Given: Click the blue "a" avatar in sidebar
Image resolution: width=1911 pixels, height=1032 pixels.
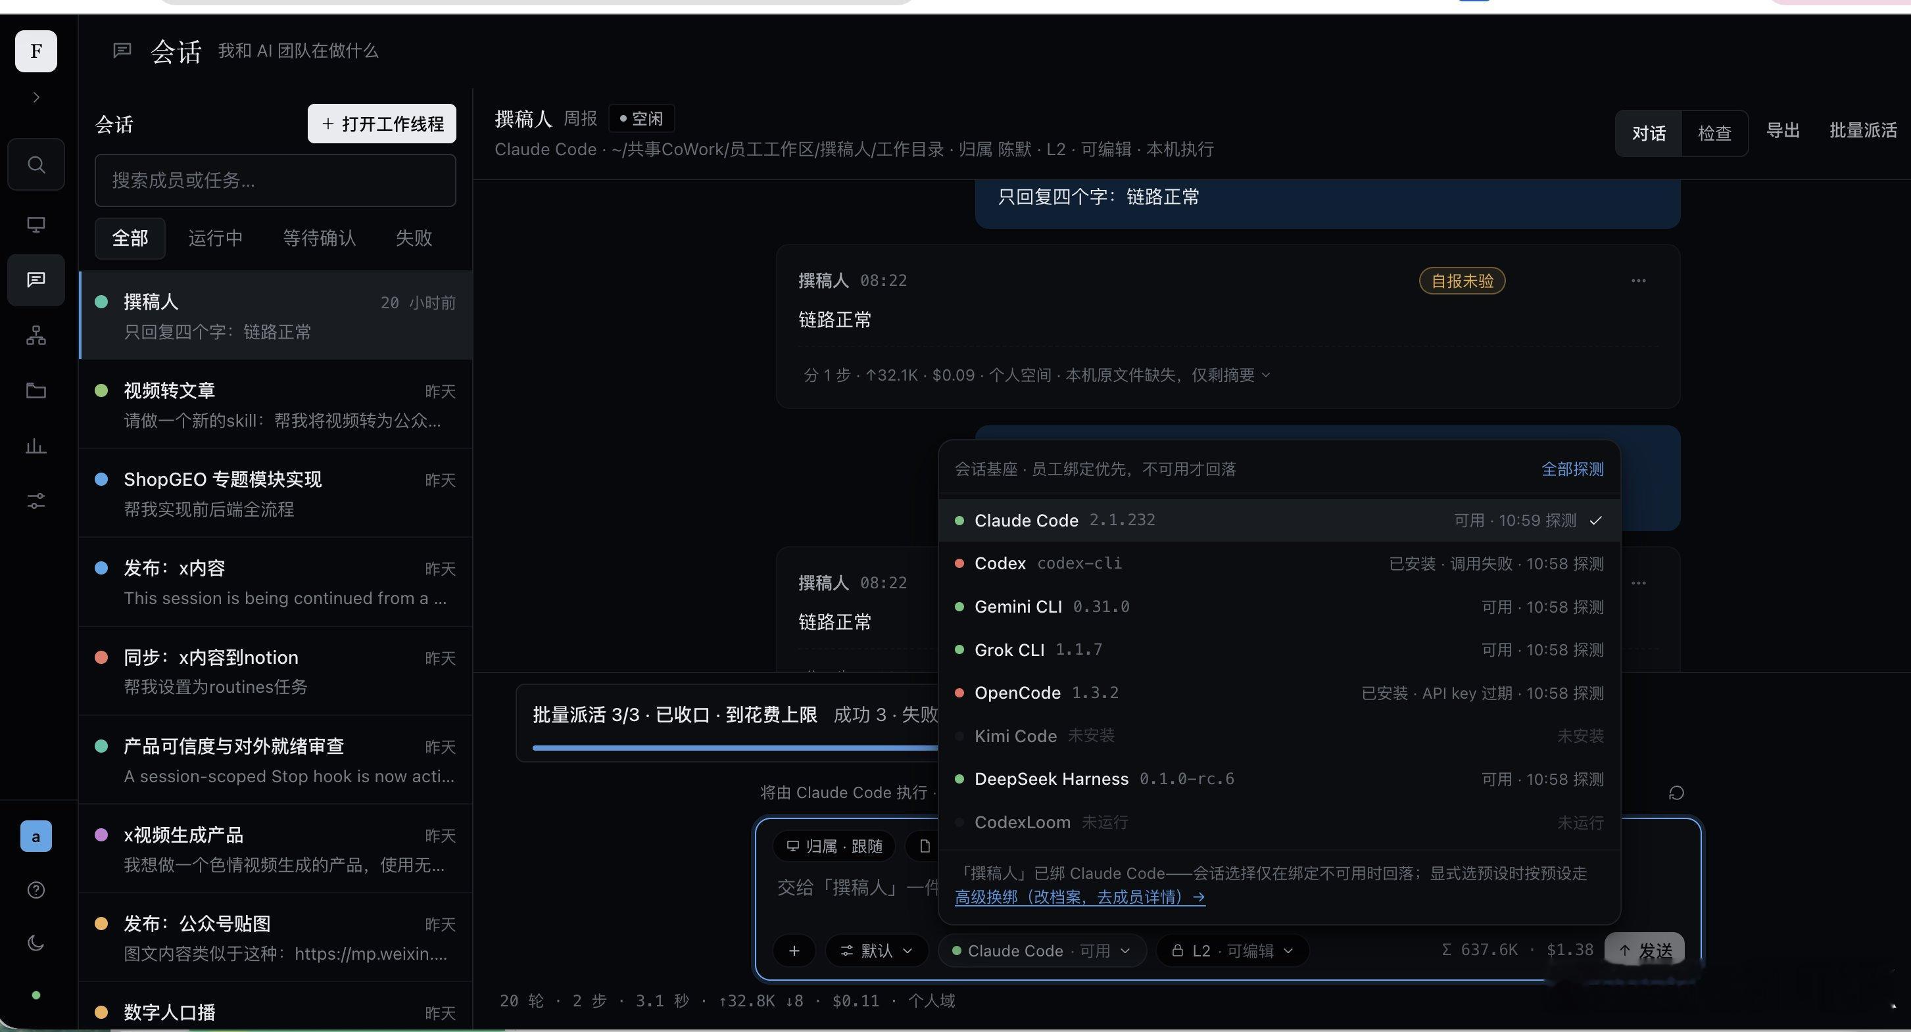Looking at the screenshot, I should pyautogui.click(x=36, y=836).
